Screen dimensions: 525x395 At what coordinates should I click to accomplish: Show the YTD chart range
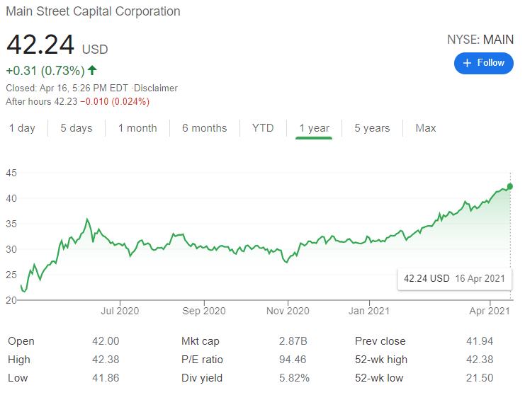point(263,128)
